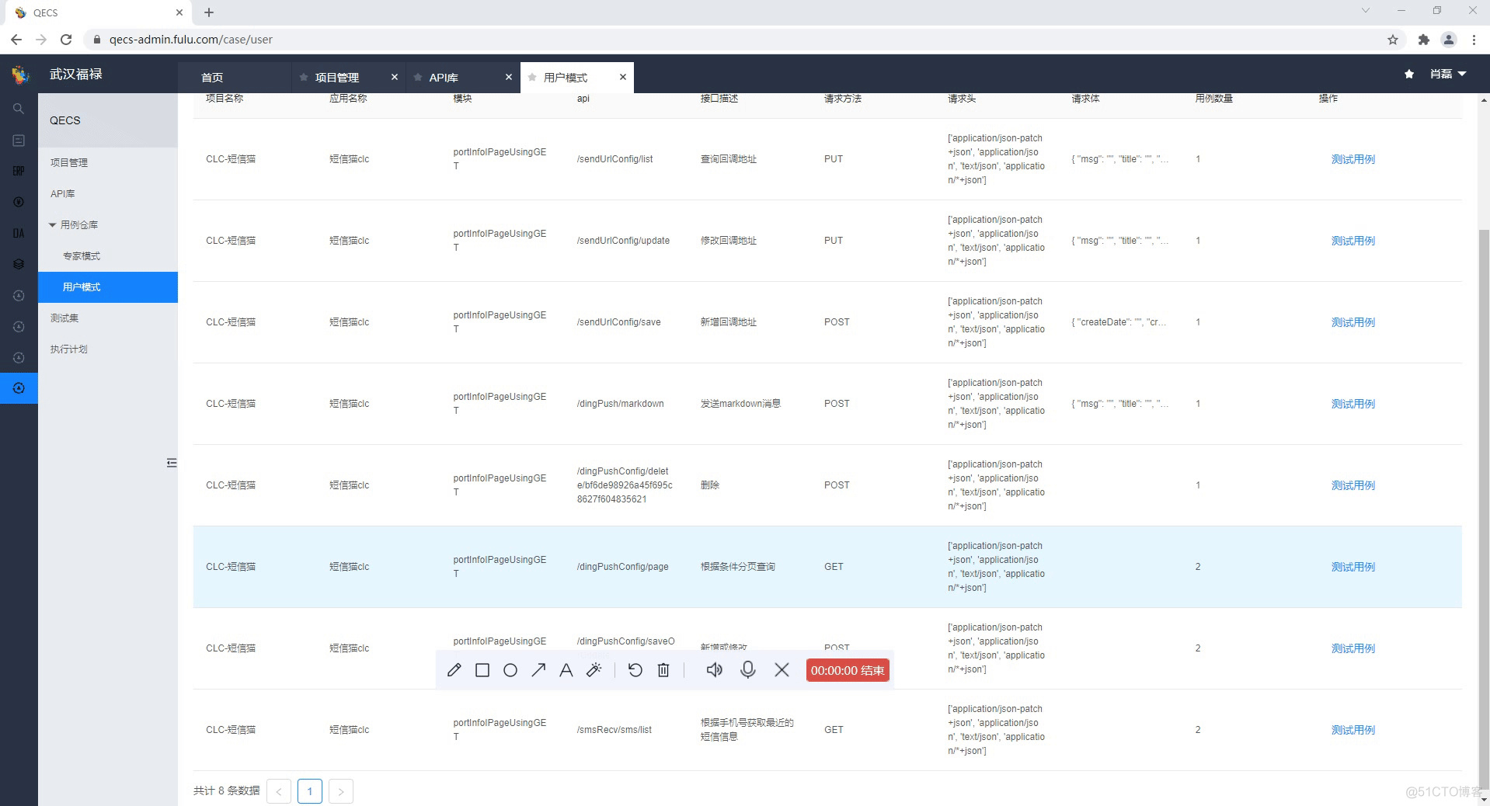Screen dimensions: 1490x806
Task: Open 项目管理 in side menu
Action: pyautogui.click(x=69, y=162)
